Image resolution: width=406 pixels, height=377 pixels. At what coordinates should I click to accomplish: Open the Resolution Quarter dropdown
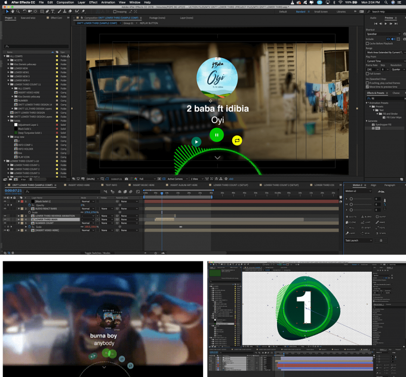coord(398,69)
